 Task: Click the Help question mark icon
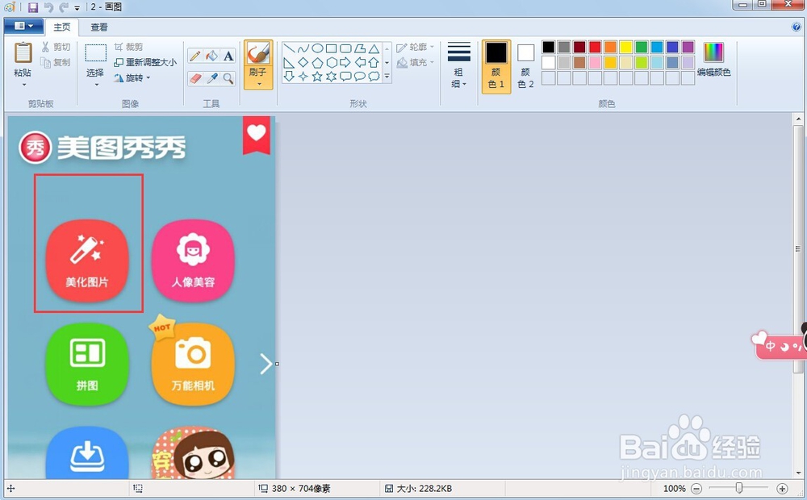[797, 27]
